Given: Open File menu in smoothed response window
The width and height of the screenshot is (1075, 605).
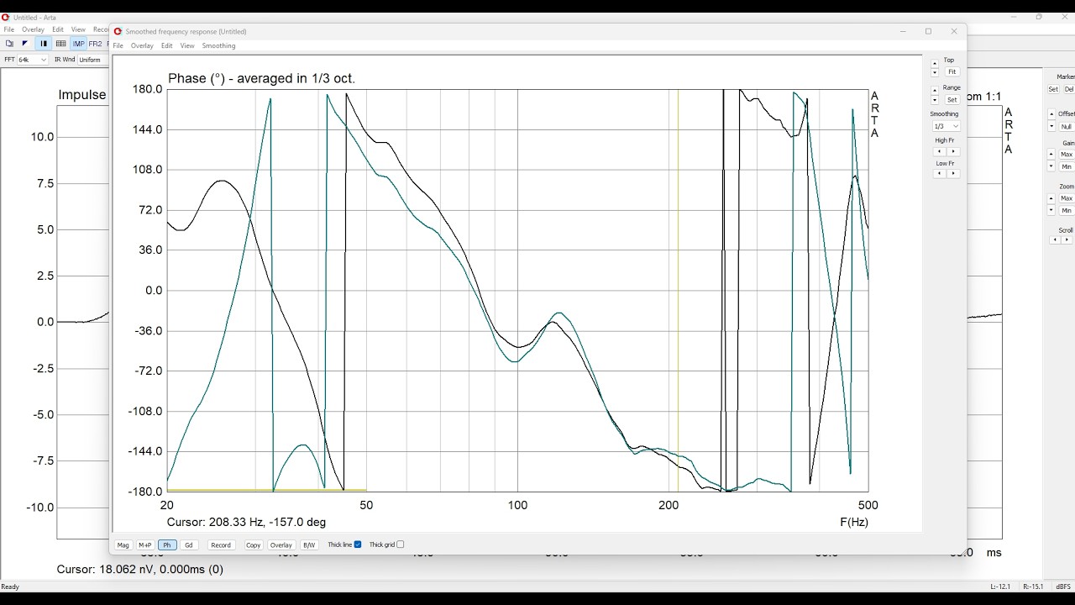Looking at the screenshot, I should click(x=118, y=46).
